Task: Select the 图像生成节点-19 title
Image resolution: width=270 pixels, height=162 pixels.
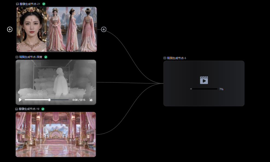Action: coord(29,109)
